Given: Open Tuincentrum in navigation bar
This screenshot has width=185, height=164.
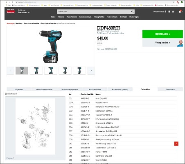Looking at the screenshot, I should coord(112,17).
